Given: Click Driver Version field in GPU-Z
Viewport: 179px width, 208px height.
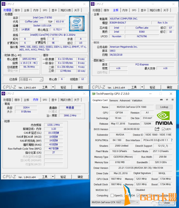Looking at the screenshot, I should coord(141,168).
